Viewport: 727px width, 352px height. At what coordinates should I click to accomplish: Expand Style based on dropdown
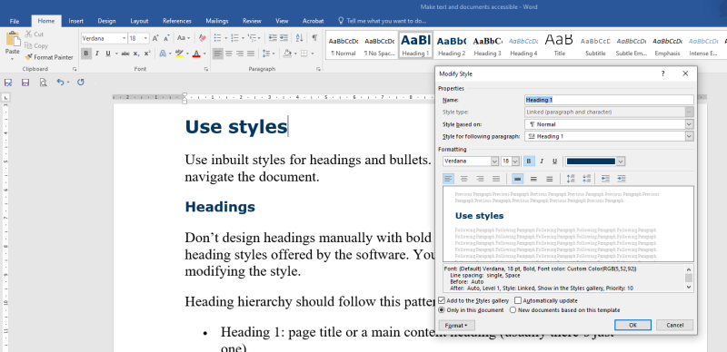[x=689, y=124]
